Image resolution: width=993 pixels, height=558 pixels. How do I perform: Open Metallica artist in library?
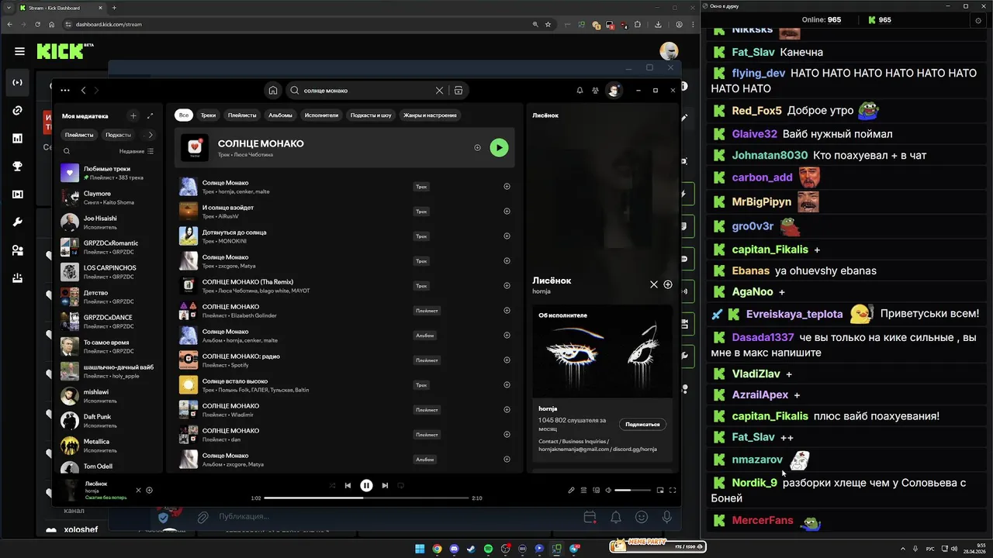[109, 446]
